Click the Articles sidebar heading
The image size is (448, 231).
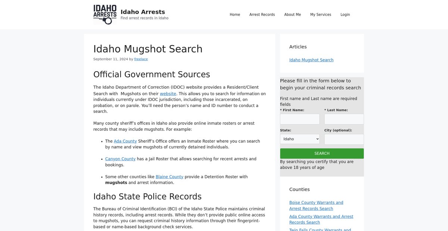(x=298, y=47)
